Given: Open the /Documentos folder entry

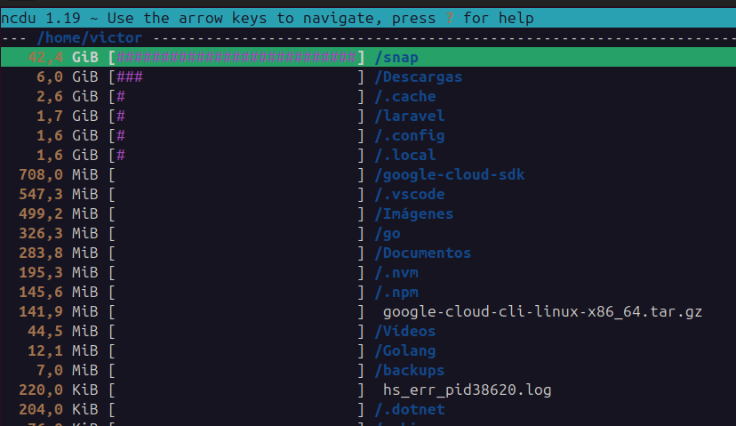Looking at the screenshot, I should (x=422, y=253).
